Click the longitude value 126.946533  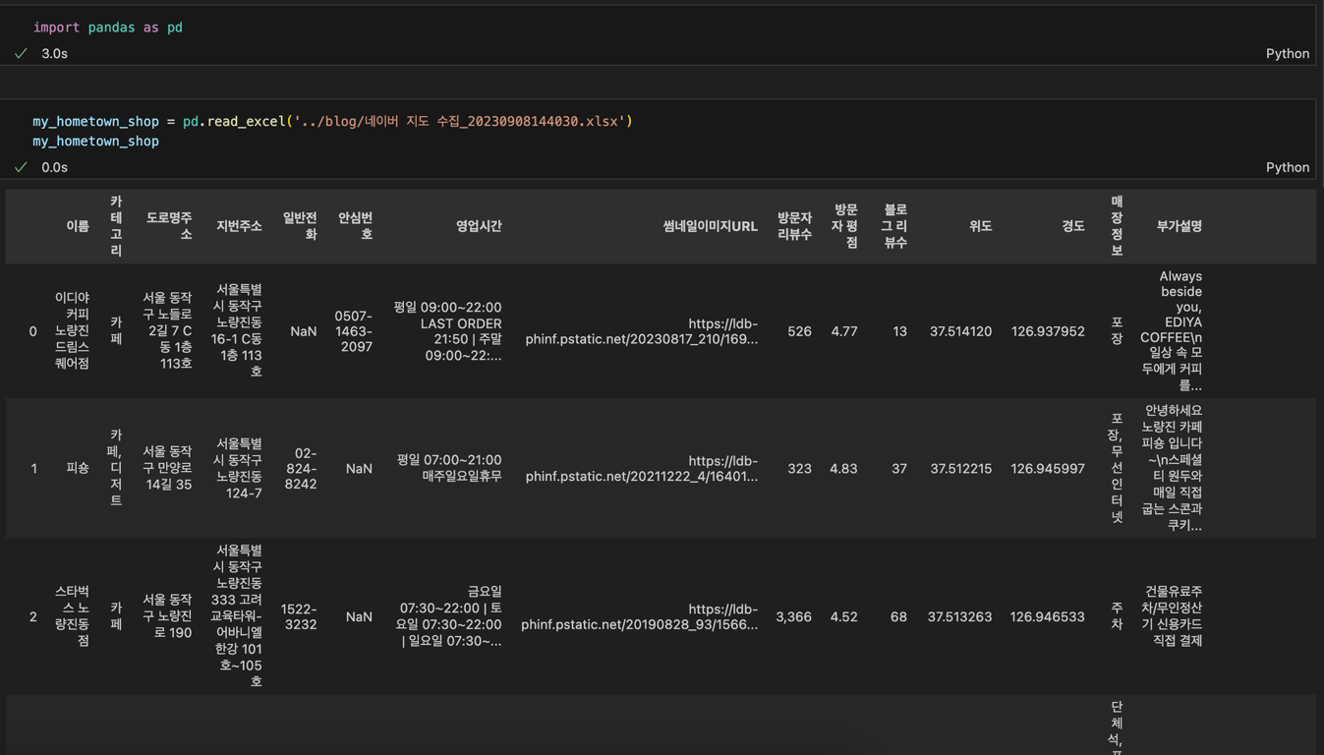click(x=1048, y=617)
